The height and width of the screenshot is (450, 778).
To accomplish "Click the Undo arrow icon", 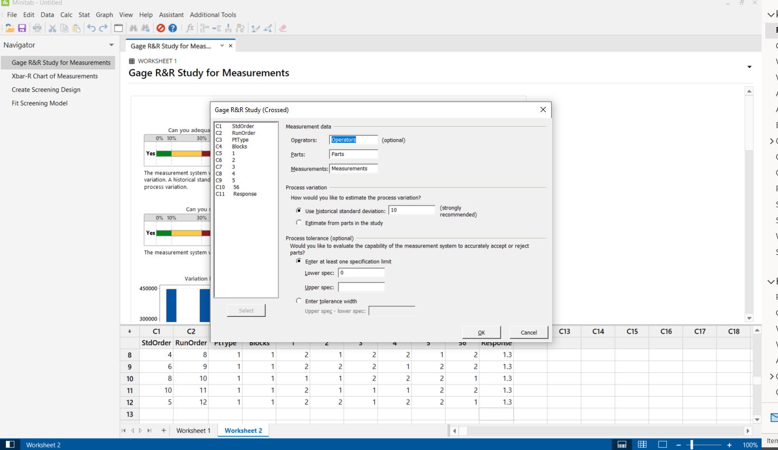I will point(91,28).
